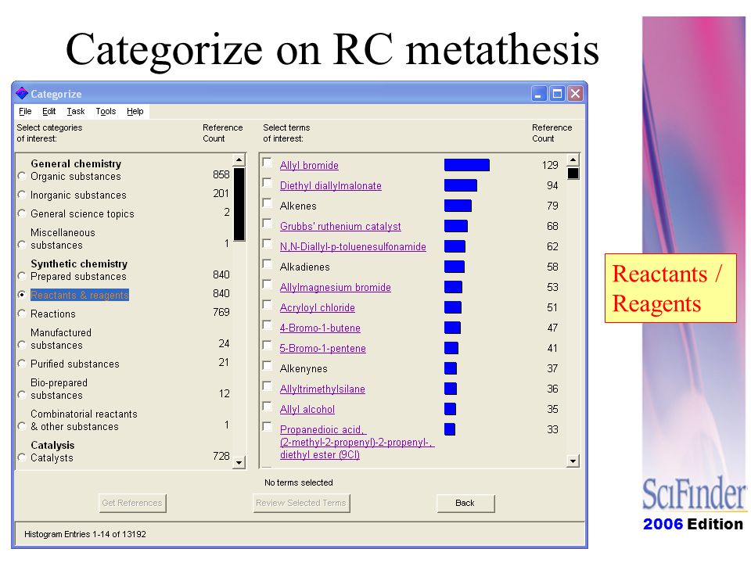Open the Allyl alcohol link
The width and height of the screenshot is (751, 563).
307,409
